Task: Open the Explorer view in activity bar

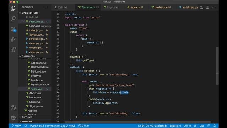Action: [13, 9]
